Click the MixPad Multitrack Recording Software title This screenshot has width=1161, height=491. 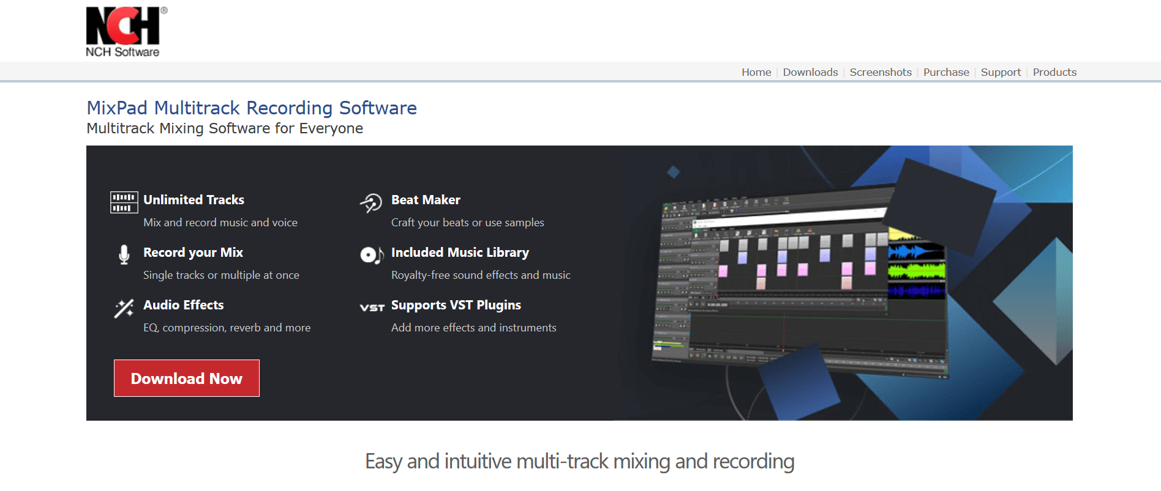[x=252, y=108]
